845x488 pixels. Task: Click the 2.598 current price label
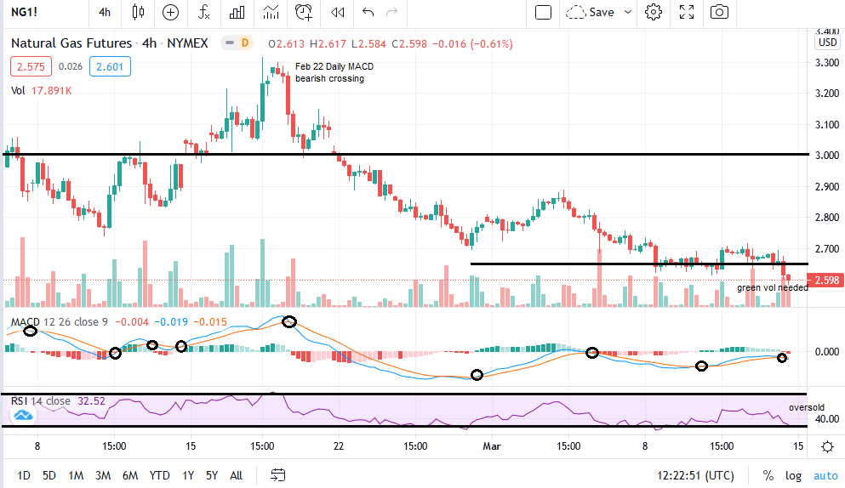(x=825, y=280)
